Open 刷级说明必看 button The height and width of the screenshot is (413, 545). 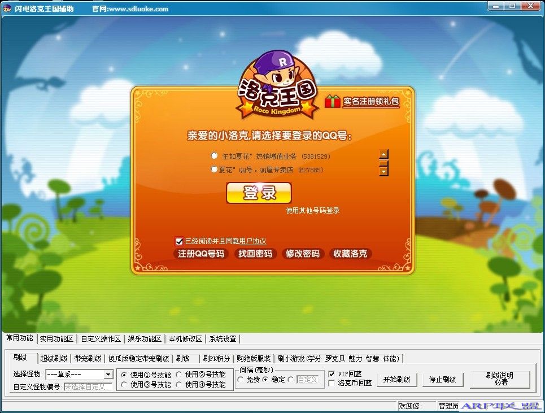[500, 379]
